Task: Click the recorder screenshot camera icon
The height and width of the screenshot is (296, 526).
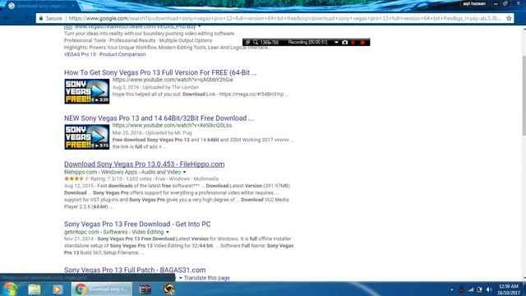Action: [345, 42]
